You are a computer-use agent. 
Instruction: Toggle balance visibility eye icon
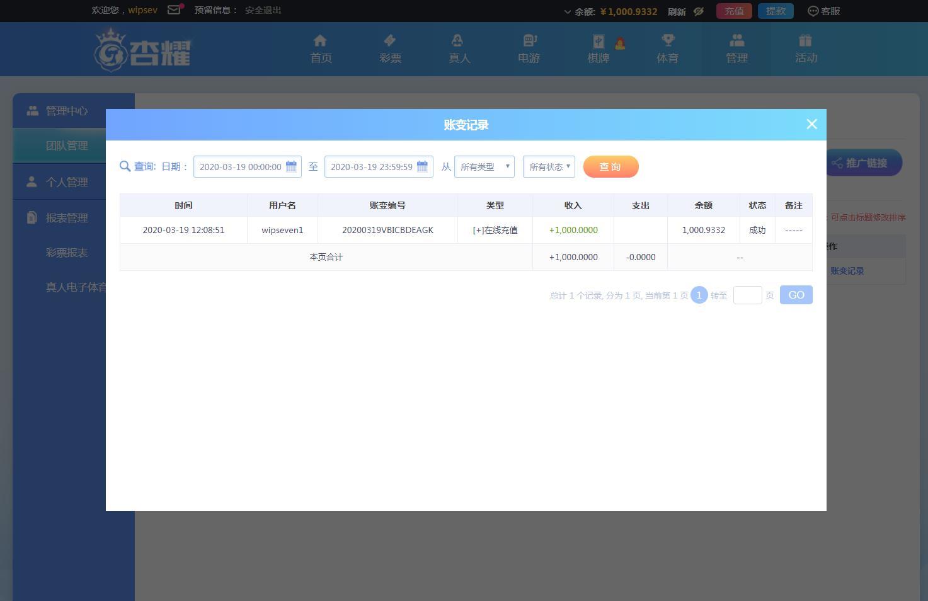(x=698, y=11)
